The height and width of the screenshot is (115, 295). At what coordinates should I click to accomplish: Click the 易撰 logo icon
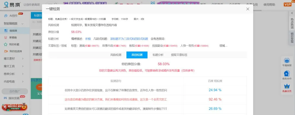(6, 5)
